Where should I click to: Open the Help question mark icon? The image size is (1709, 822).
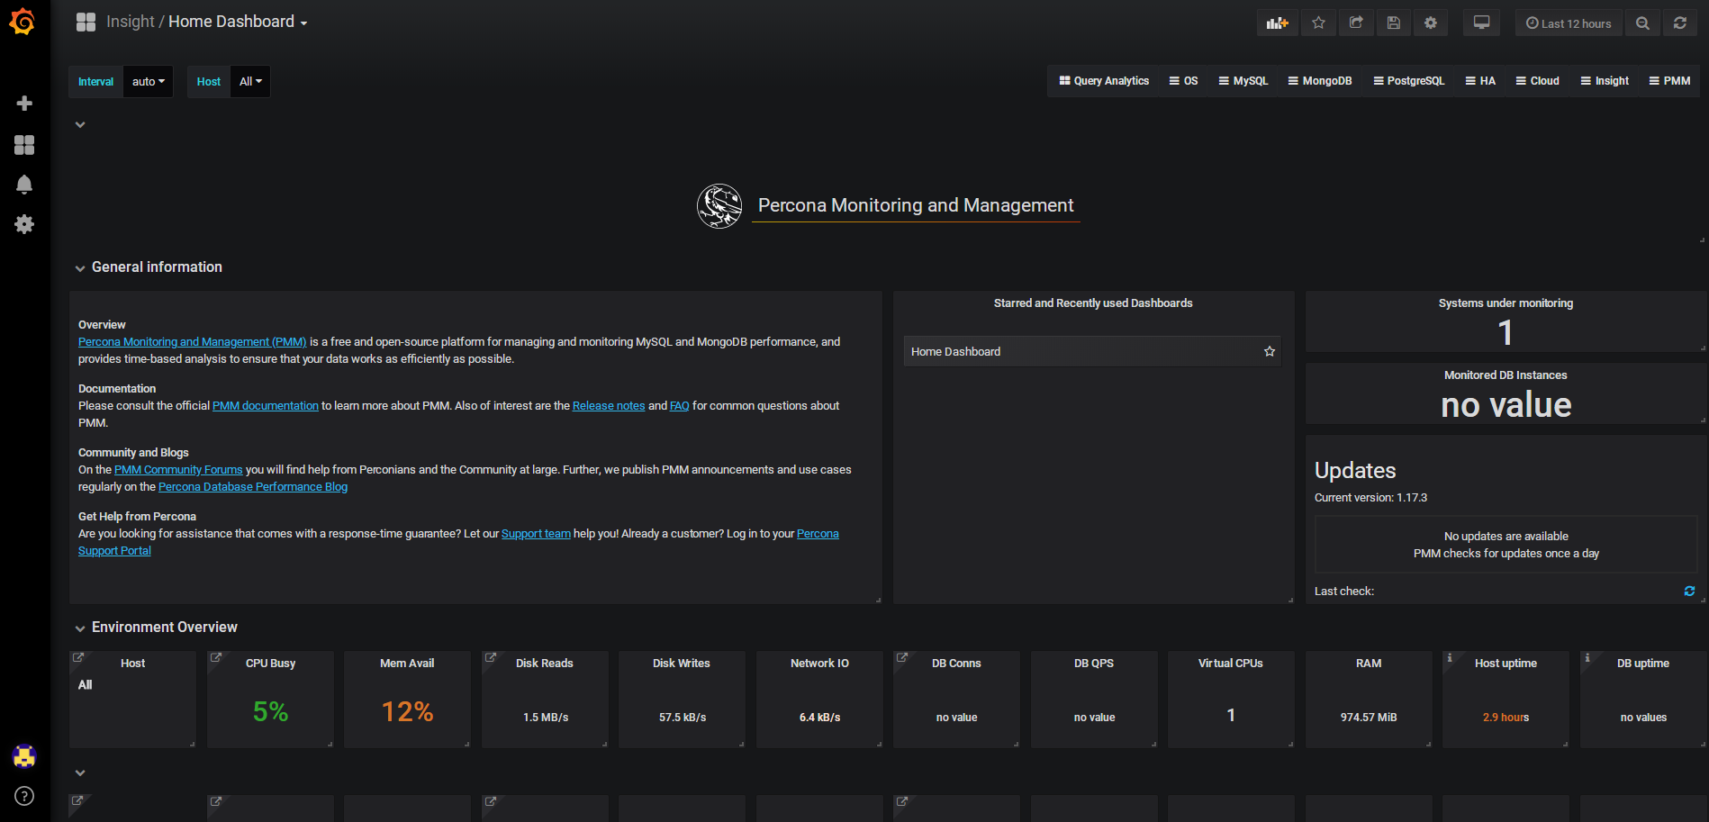tap(24, 796)
